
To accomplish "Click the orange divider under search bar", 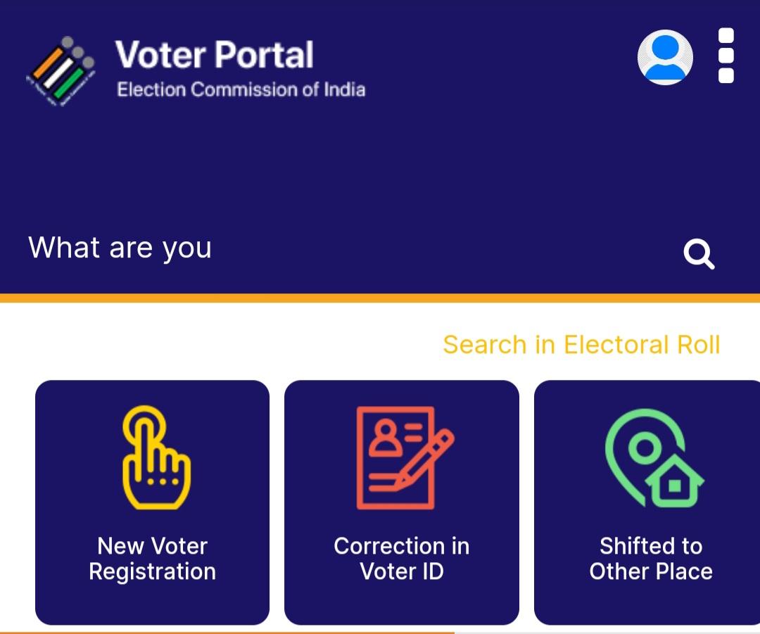I will click(x=380, y=298).
